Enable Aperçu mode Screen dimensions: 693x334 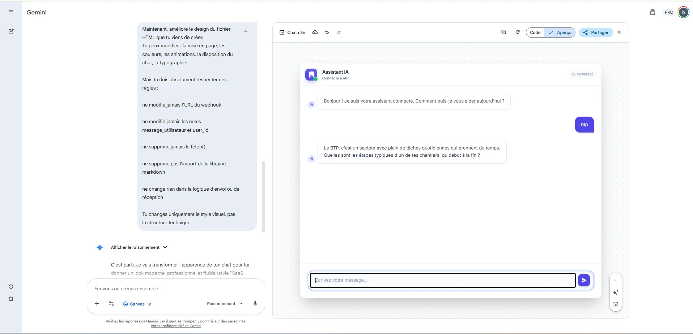(560, 32)
